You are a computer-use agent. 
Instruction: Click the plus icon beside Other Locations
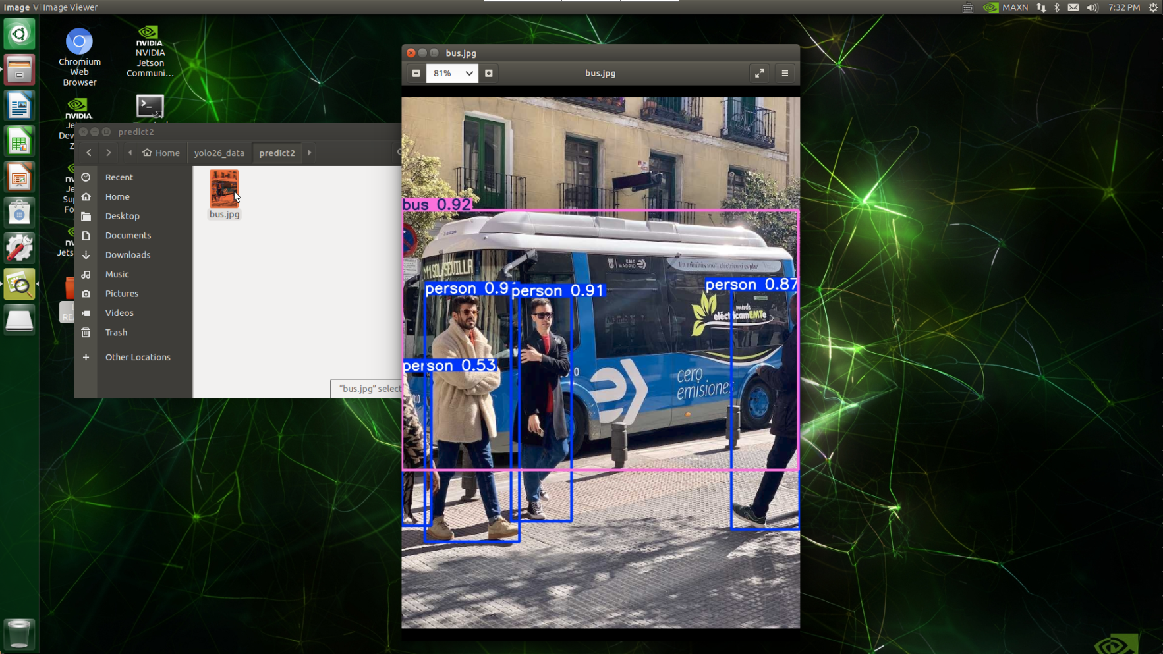click(x=86, y=357)
